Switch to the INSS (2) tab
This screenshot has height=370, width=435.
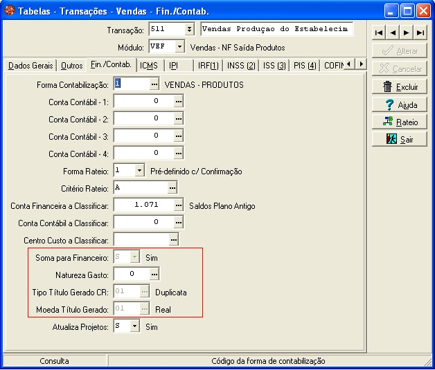pyautogui.click(x=241, y=66)
